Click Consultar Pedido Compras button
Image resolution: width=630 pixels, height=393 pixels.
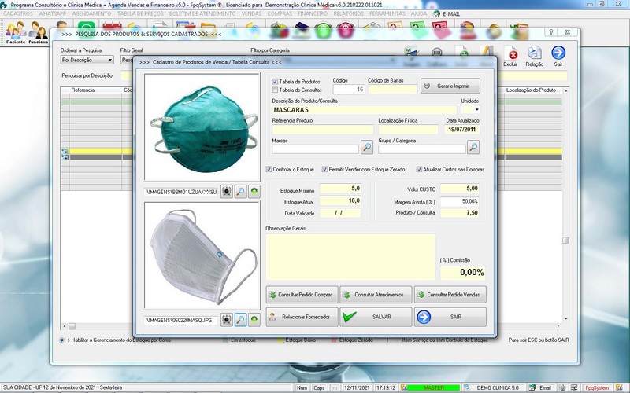coord(302,294)
